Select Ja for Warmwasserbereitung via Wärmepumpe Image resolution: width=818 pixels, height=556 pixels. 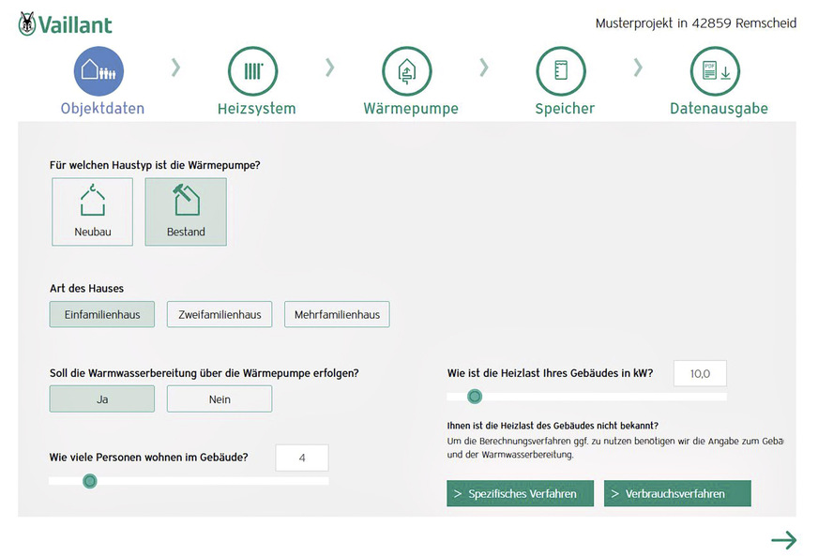tap(101, 398)
